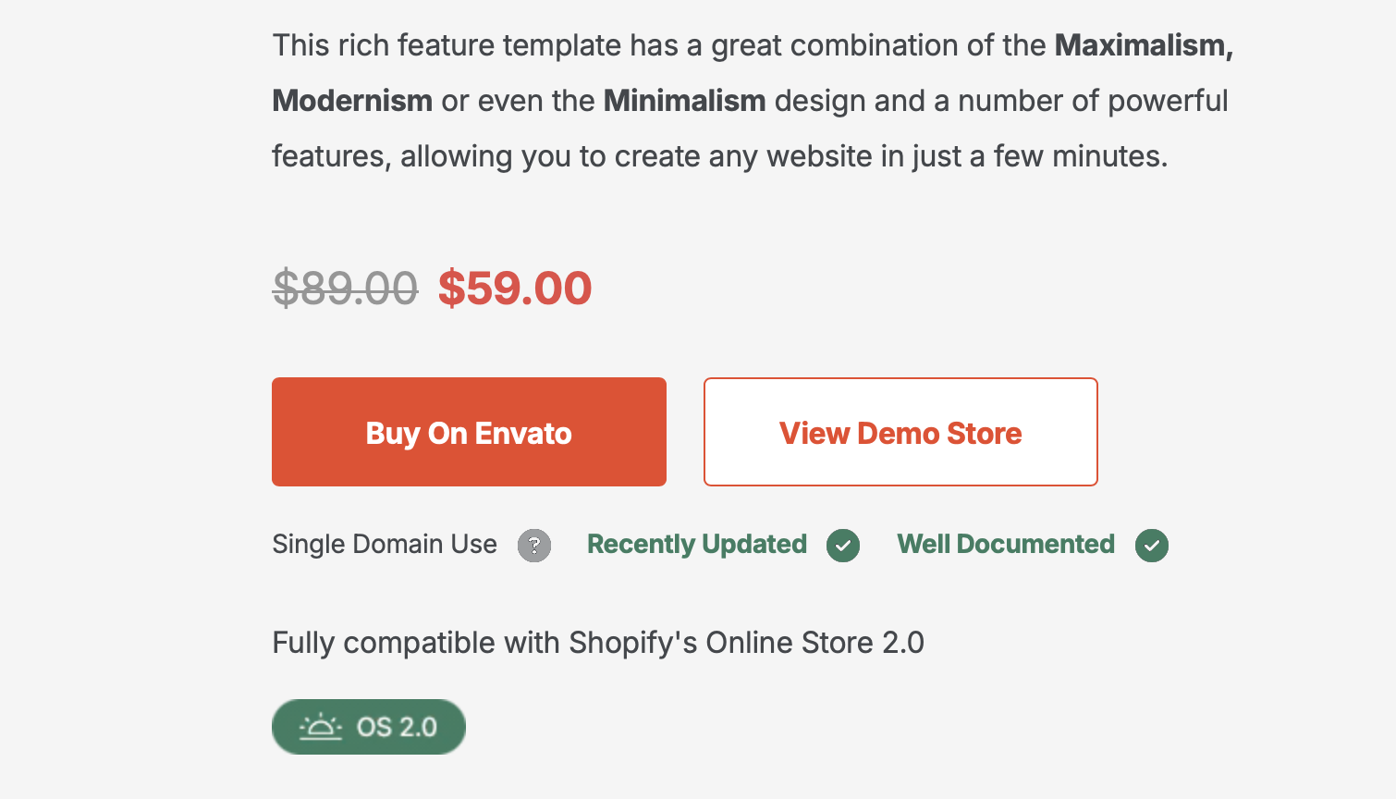Select the Recently Updated label
1396x799 pixels.
(697, 544)
